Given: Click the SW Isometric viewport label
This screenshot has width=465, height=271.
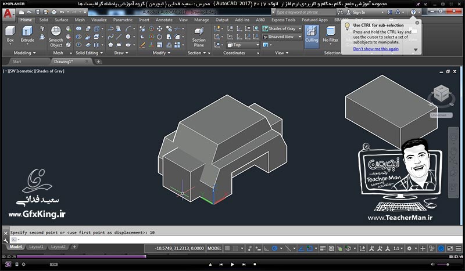Looking at the screenshot, I should click(22, 71).
